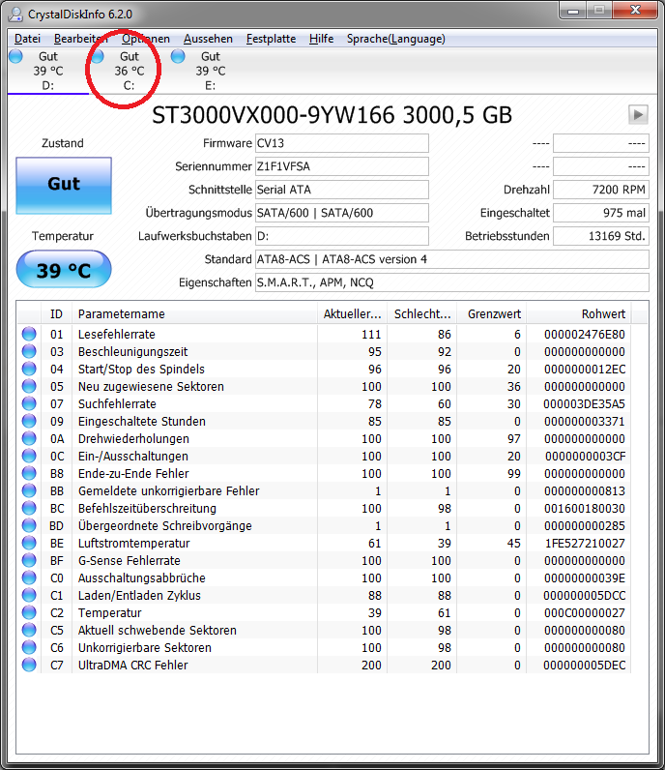
Task: Click the status orb for Aktuell schwebende Sektoren
Action: (x=29, y=630)
